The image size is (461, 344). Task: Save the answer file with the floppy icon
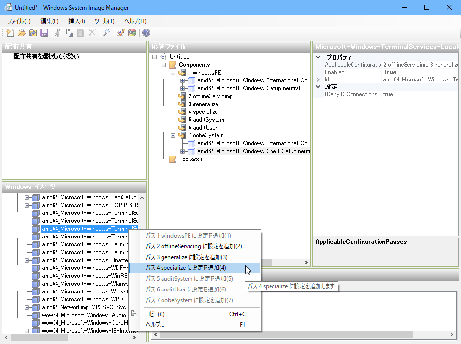pos(44,33)
